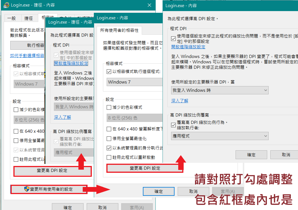The height and width of the screenshot is (210, 298).
Task: Check 在 640 x 480 螢幕解析度下 option
Action: (109, 129)
